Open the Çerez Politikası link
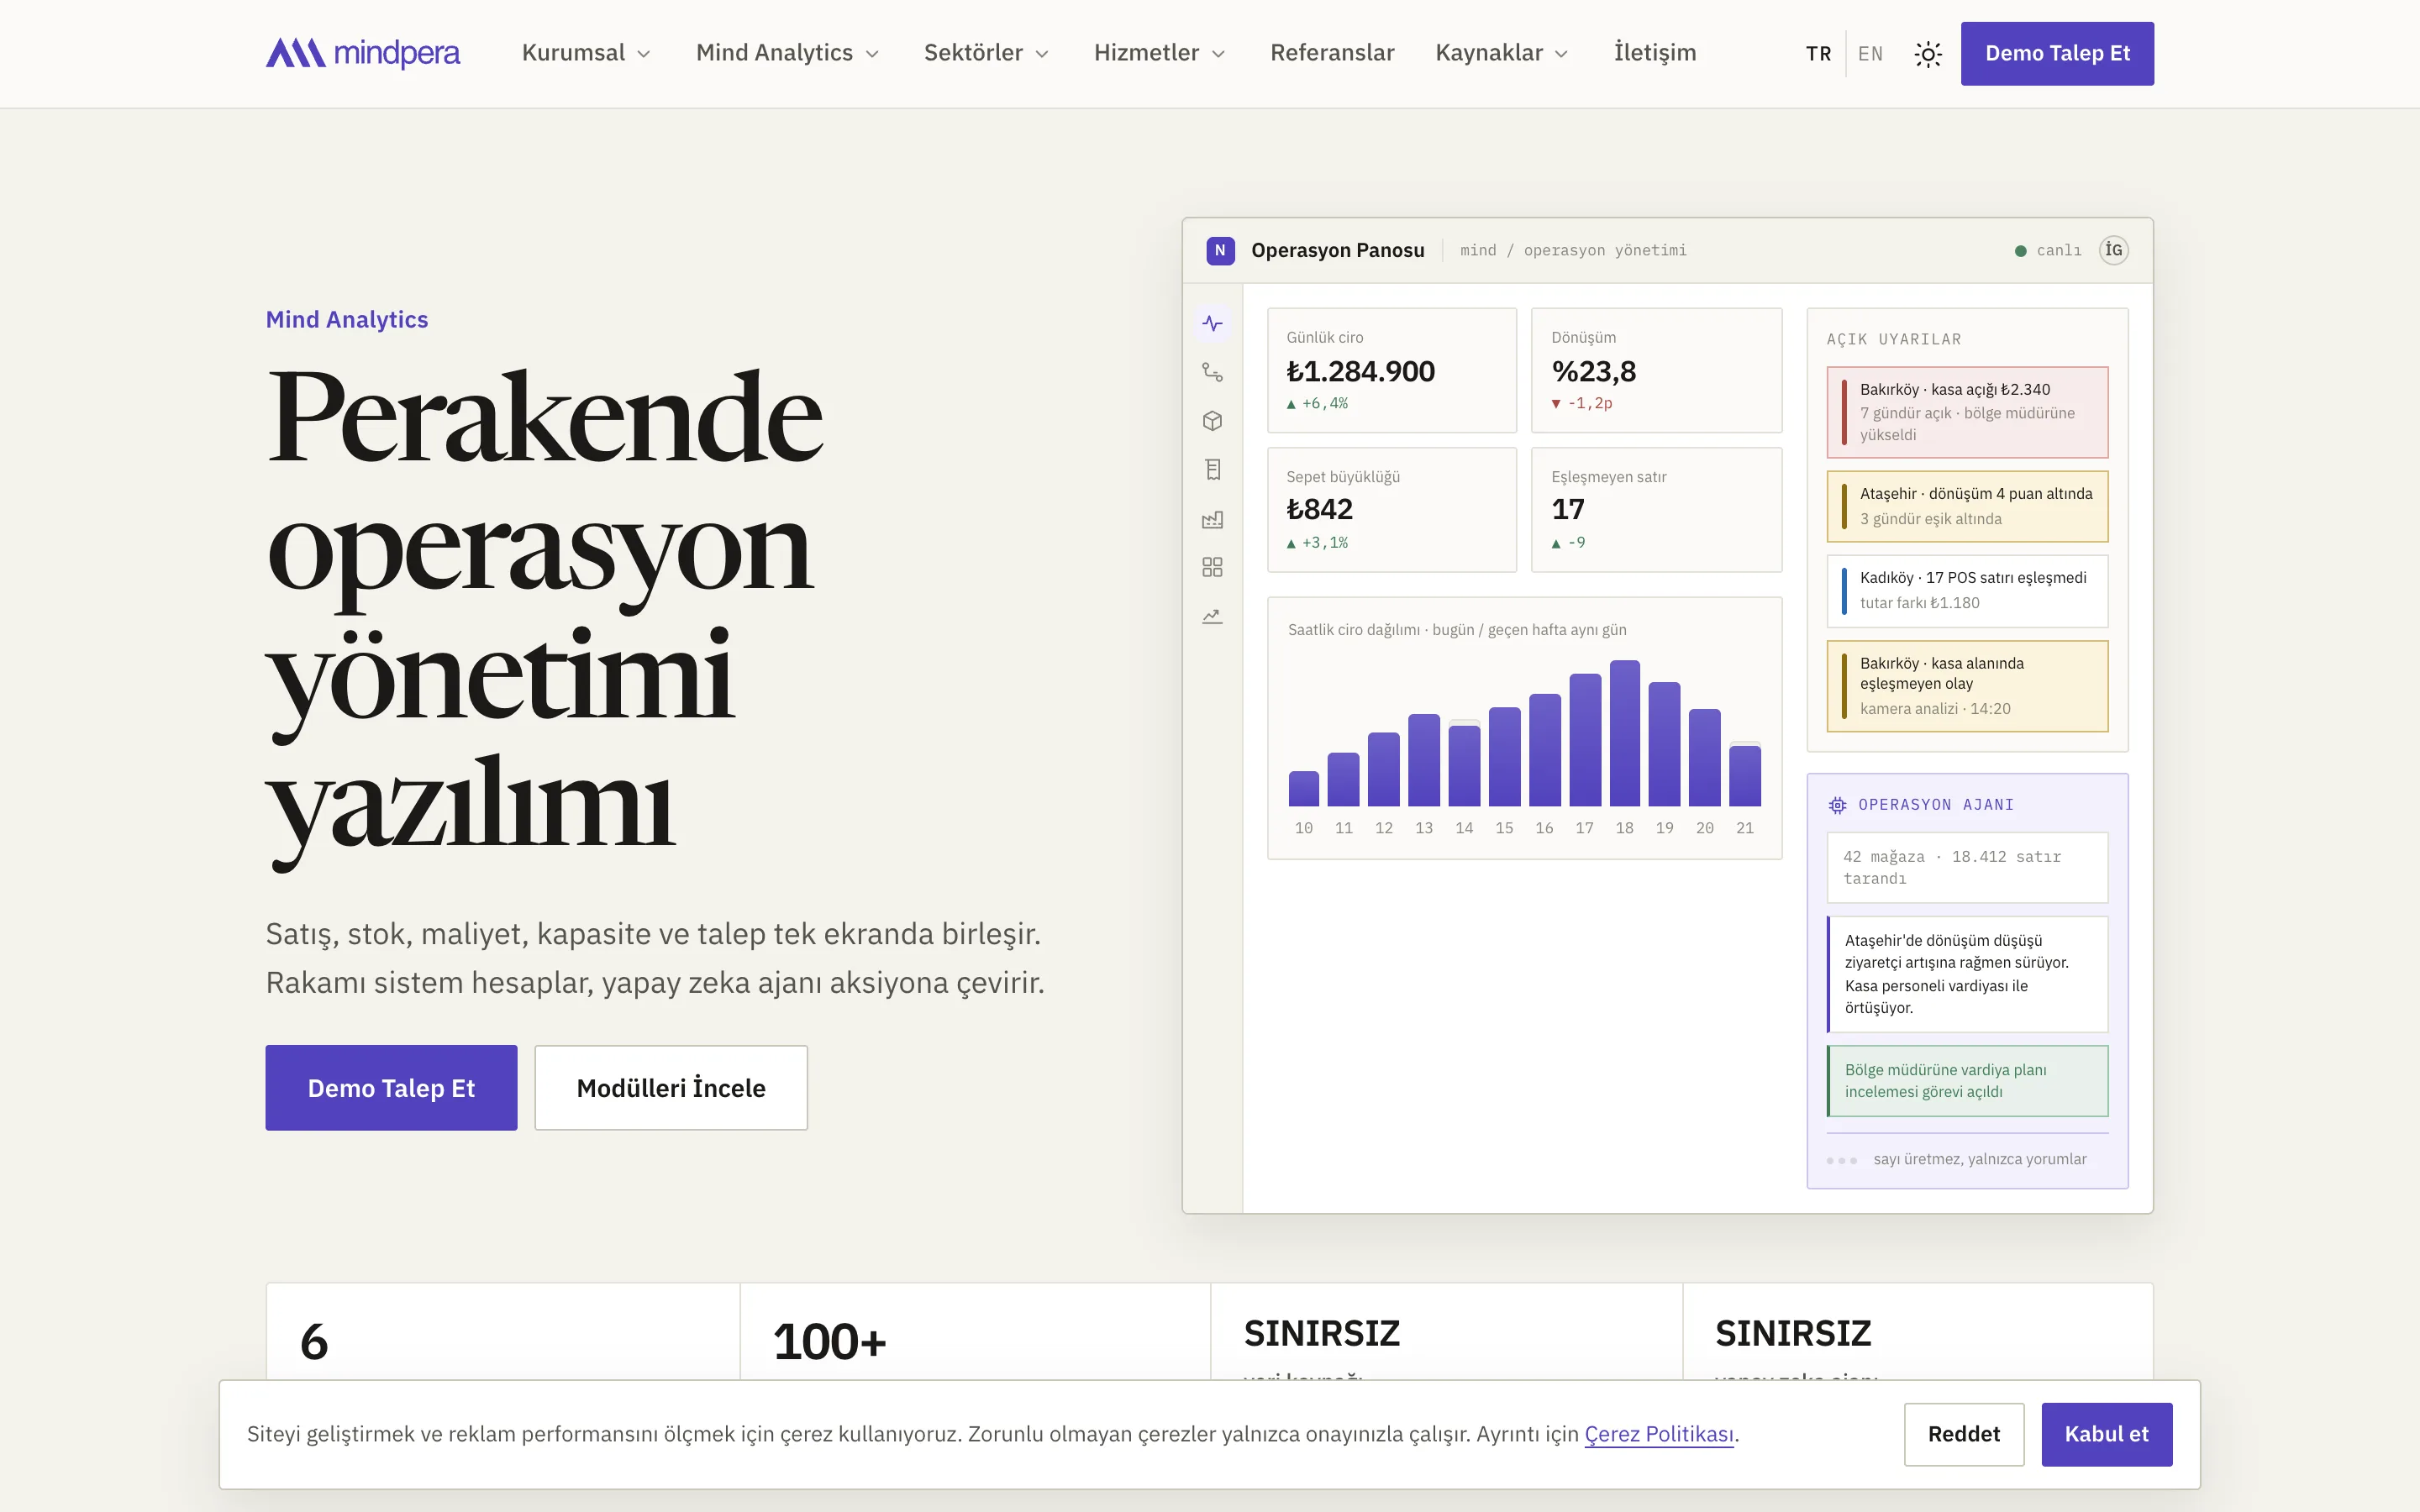Image resolution: width=2420 pixels, height=1512 pixels. [x=1659, y=1434]
